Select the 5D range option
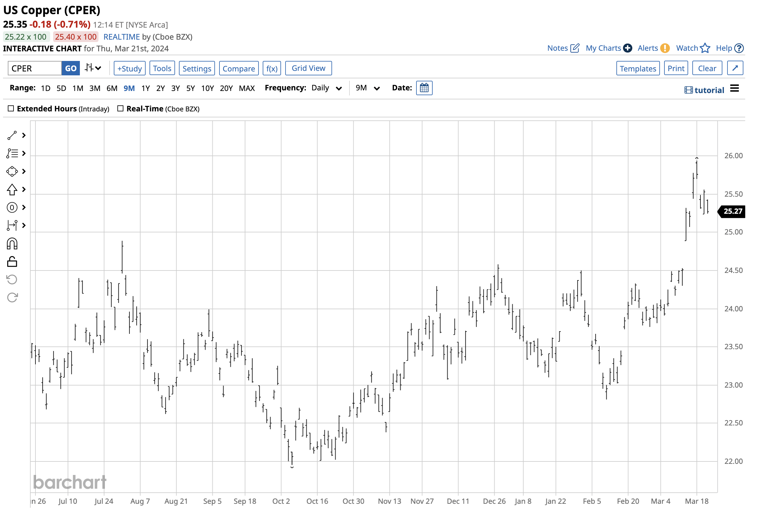 tap(61, 88)
